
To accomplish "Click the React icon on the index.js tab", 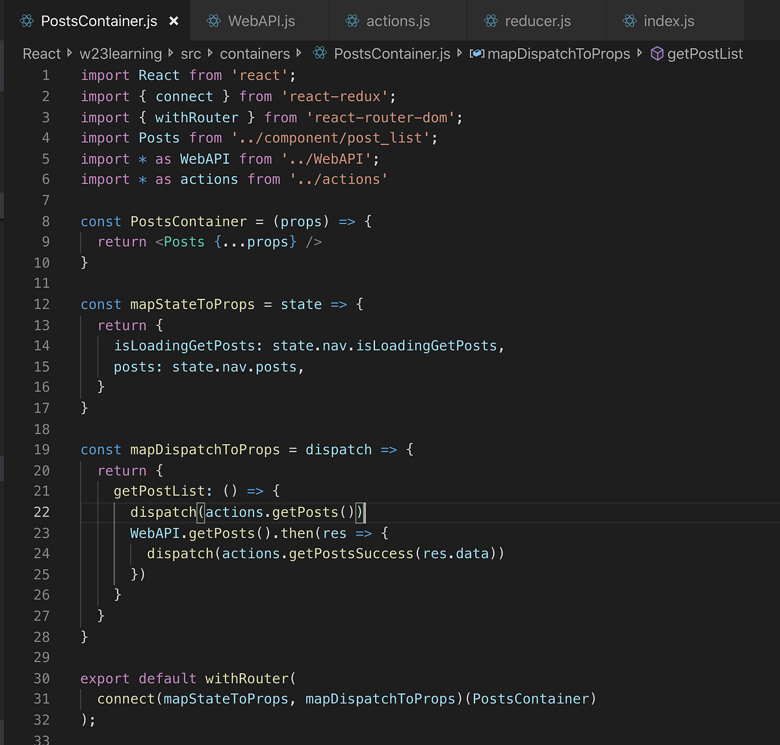I will [x=629, y=20].
